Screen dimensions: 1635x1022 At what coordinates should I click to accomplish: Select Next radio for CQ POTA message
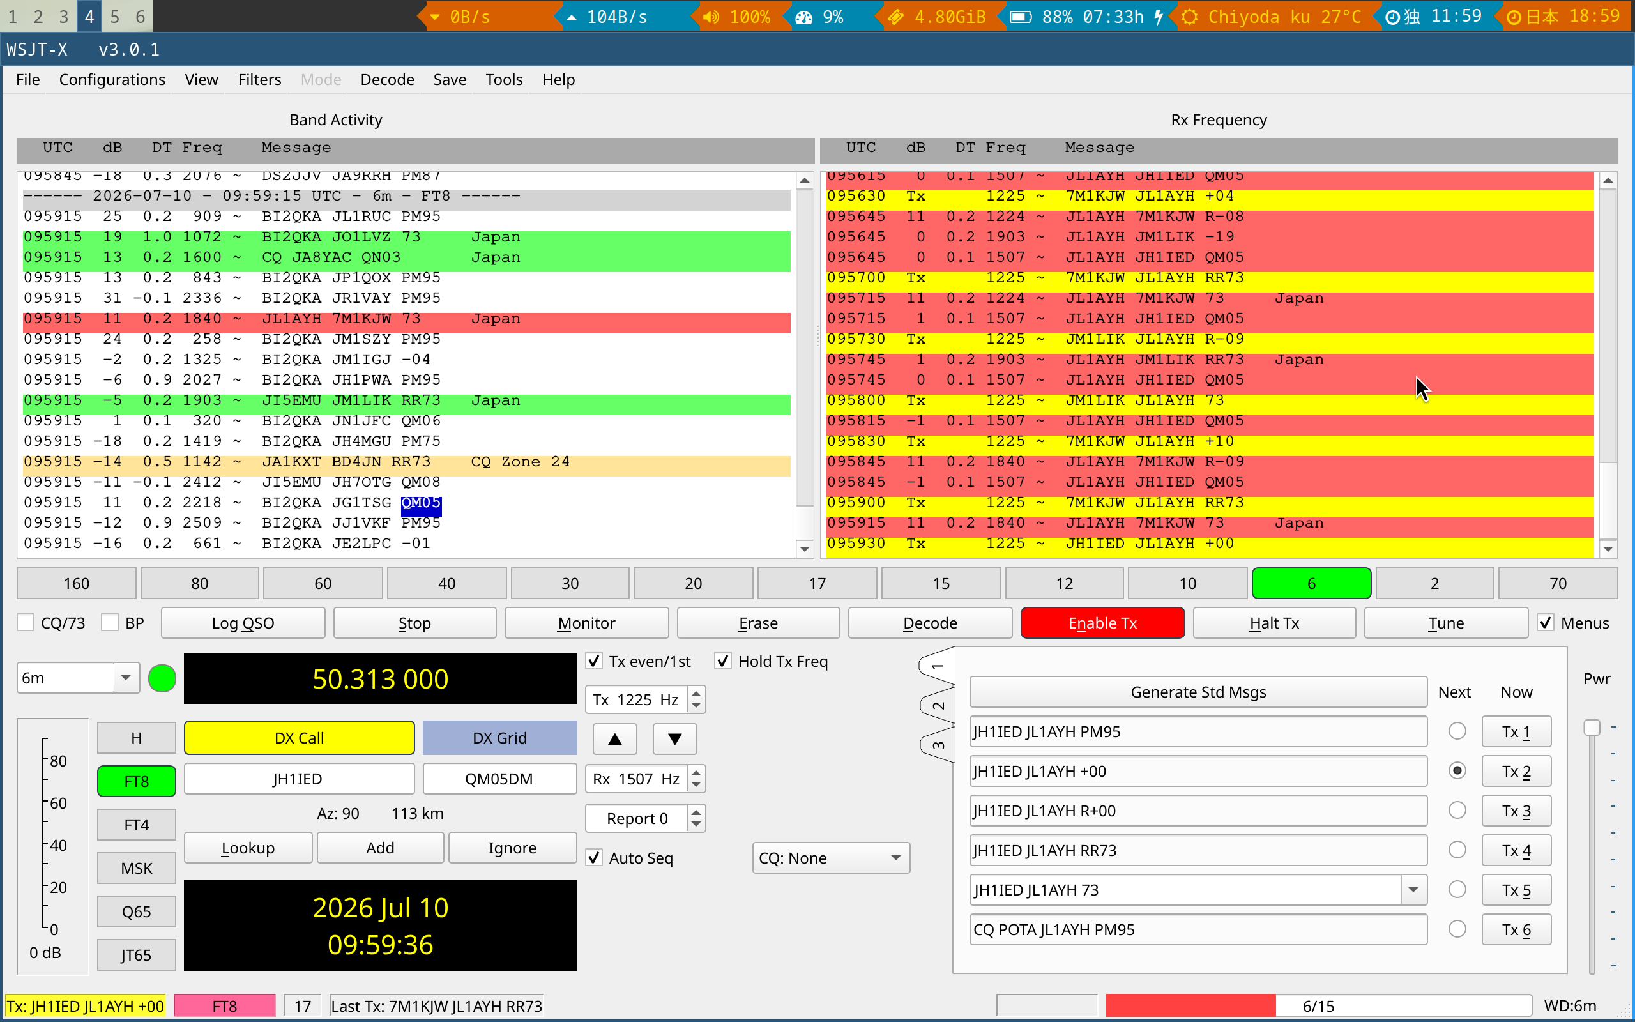1457,929
